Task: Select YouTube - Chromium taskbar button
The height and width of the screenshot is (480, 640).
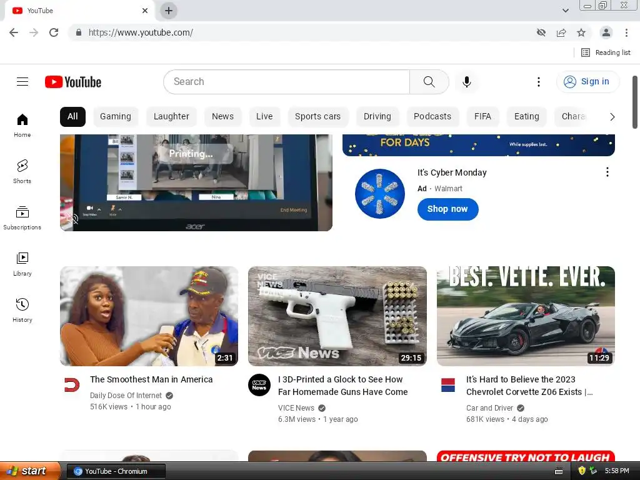Action: [x=116, y=471]
